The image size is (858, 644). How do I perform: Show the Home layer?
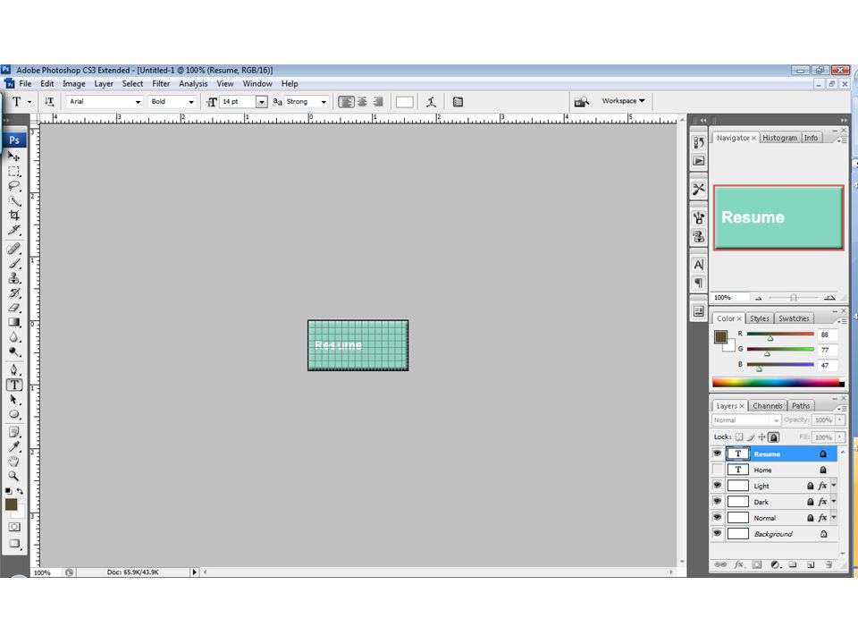(x=717, y=470)
